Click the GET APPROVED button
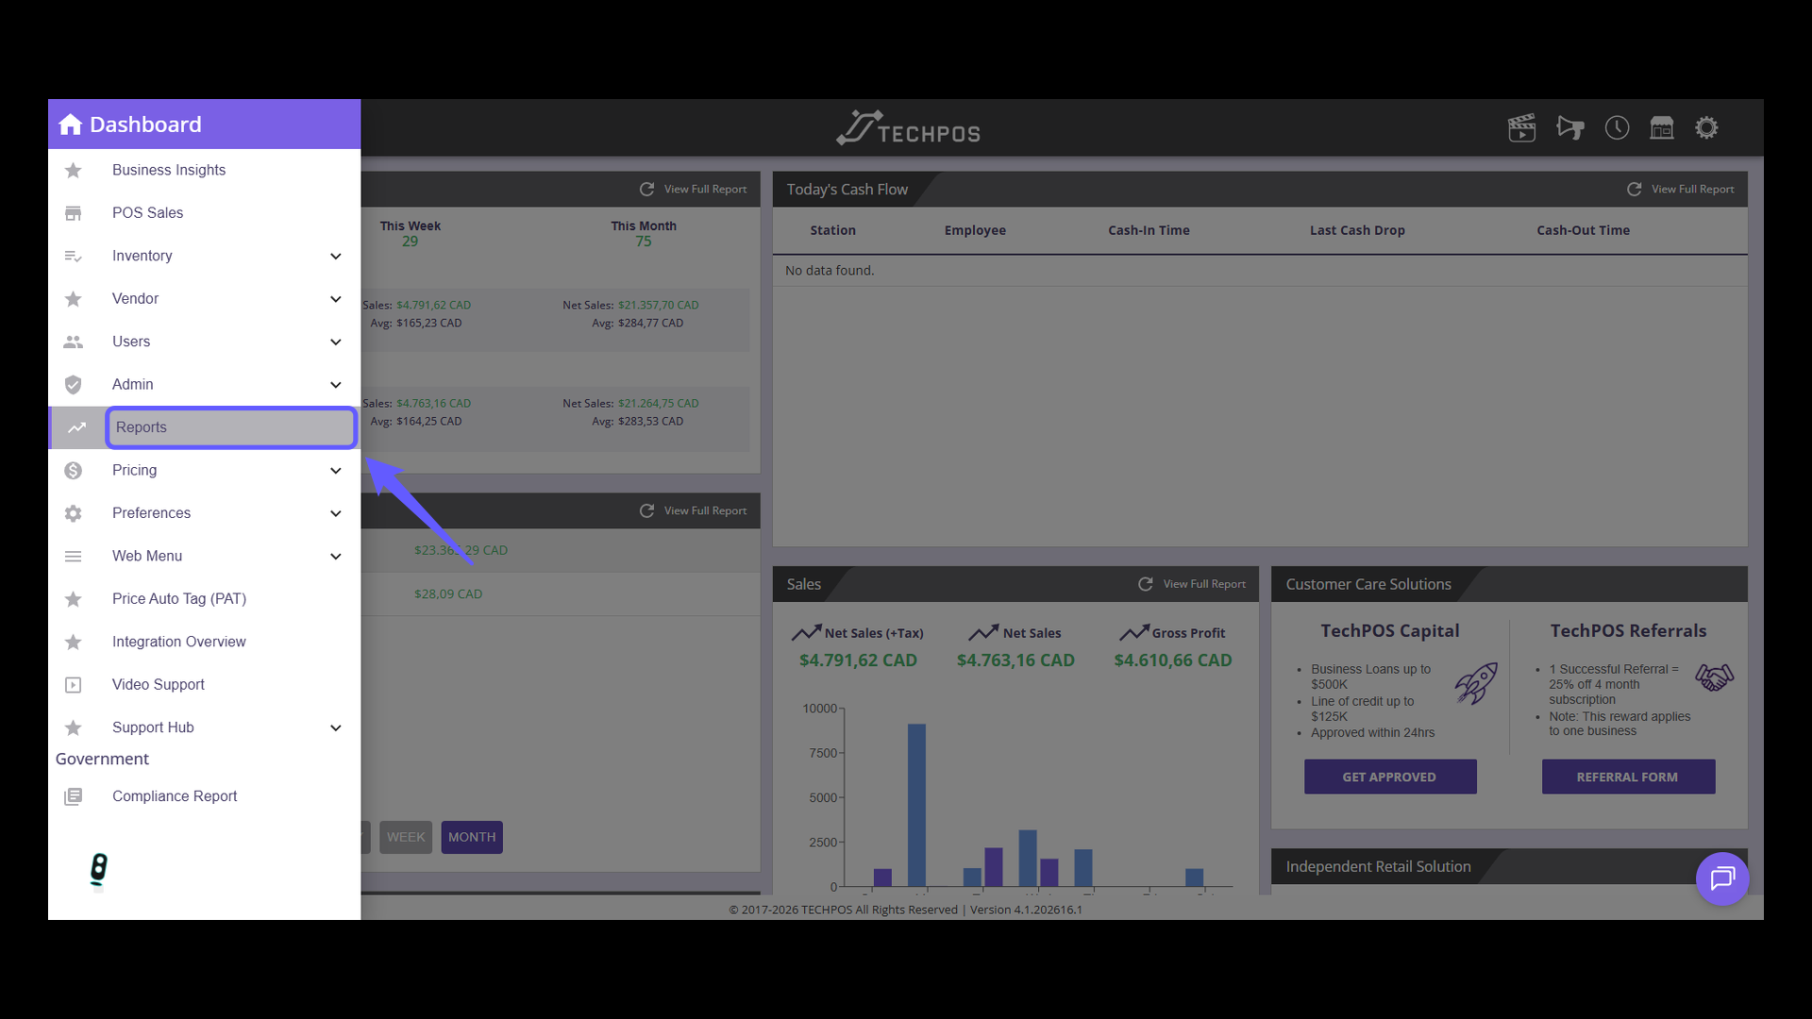Viewport: 1812px width, 1019px height. click(x=1389, y=777)
